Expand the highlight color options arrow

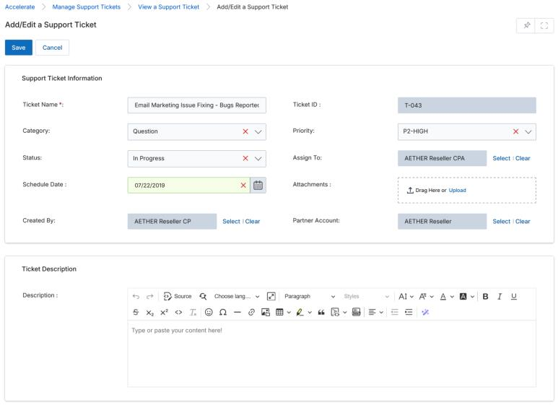coord(310,313)
